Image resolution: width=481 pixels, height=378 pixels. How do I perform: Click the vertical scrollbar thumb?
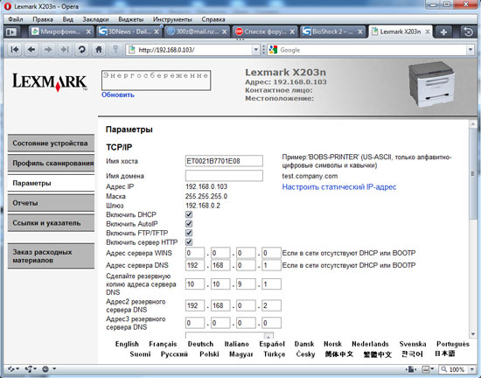click(x=472, y=174)
